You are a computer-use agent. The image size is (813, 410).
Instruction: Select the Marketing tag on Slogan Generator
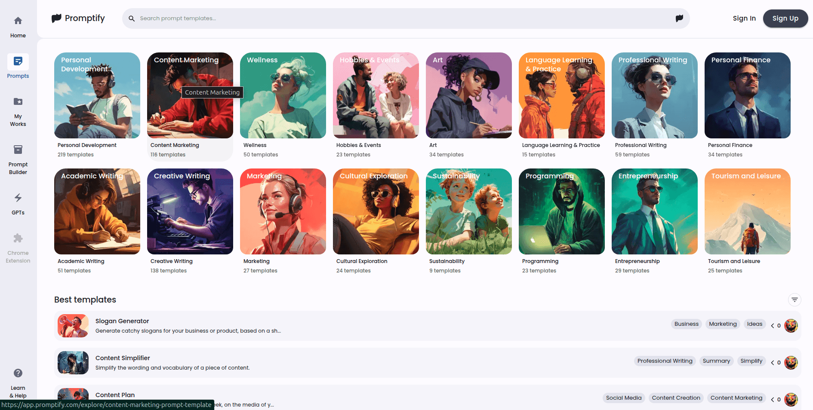pyautogui.click(x=722, y=324)
